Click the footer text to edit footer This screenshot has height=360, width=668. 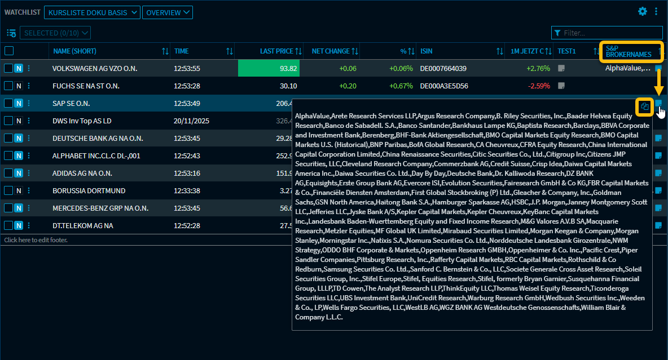coord(34,240)
